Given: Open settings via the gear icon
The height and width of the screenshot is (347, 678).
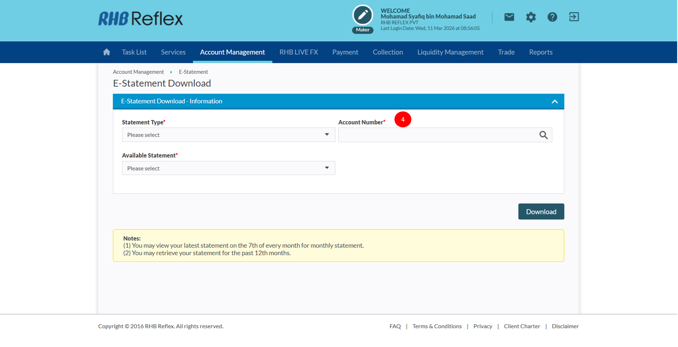Looking at the screenshot, I should [531, 17].
